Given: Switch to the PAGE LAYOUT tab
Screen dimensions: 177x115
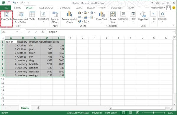Looking at the screenshot, I should point(46,8).
